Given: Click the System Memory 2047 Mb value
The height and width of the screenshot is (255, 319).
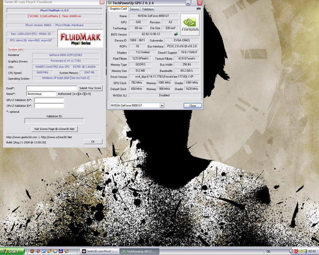Looking at the screenshot, I should 89,72.
